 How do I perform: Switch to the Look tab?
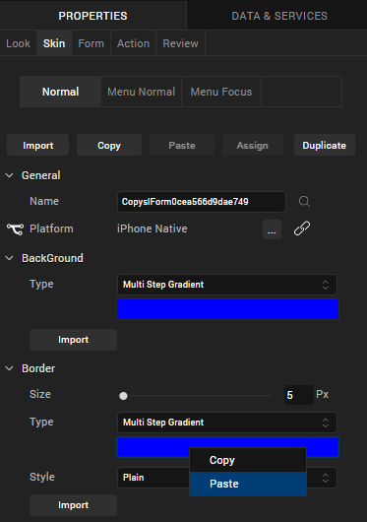tap(19, 43)
